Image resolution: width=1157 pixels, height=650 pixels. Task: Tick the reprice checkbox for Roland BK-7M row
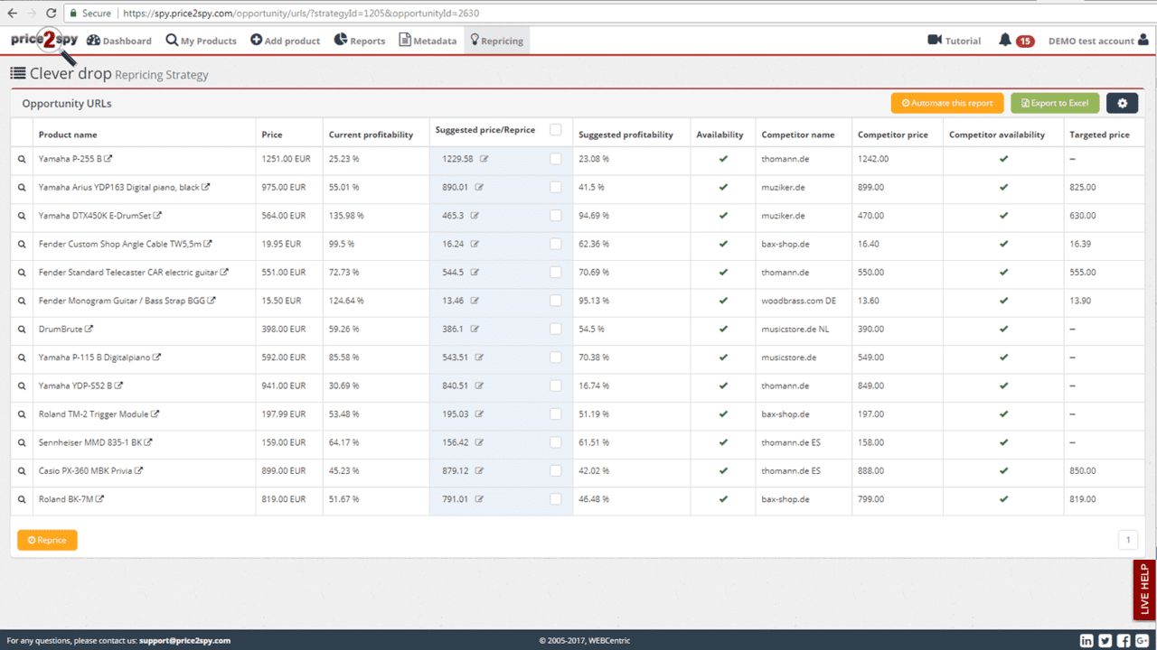point(555,499)
